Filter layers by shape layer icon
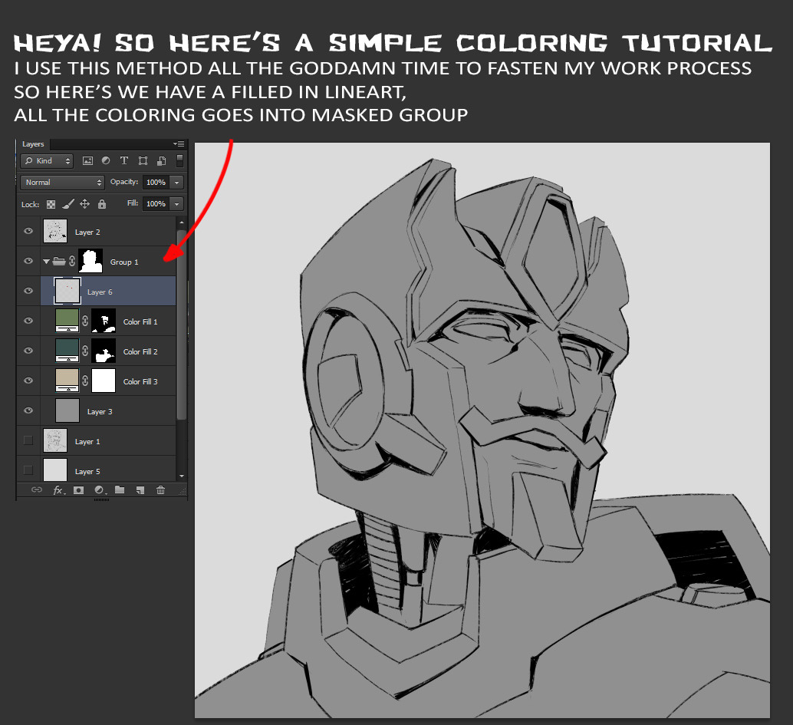Image resolution: width=793 pixels, height=725 pixels. tap(143, 161)
